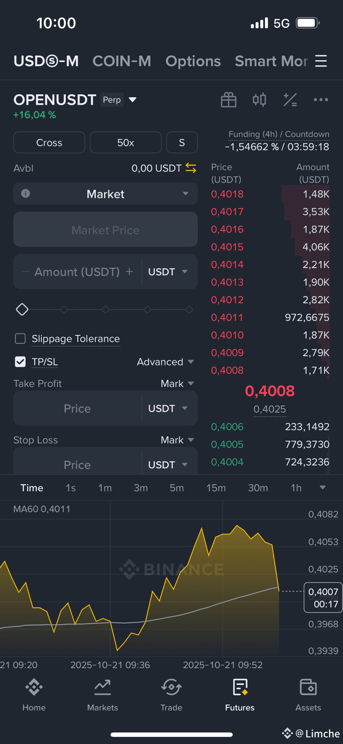
Task: Expand more chart interval options arrow
Action: 323,488
